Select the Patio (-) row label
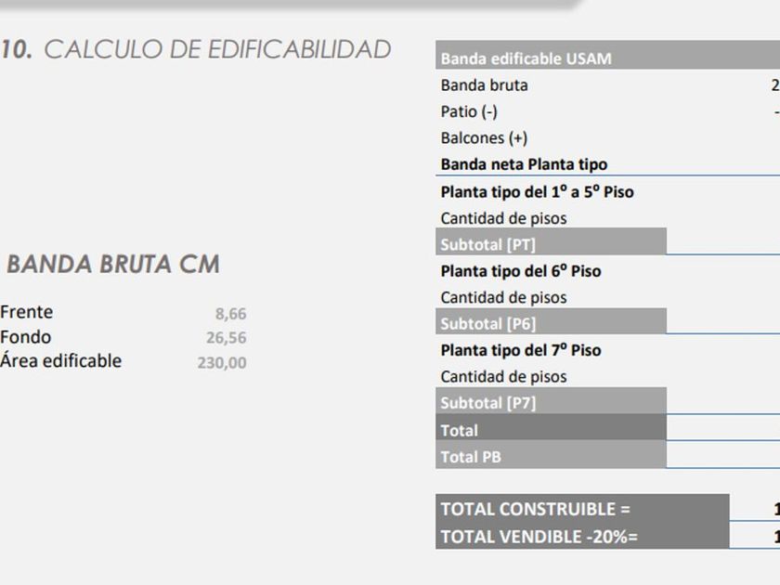780x585 pixels. click(x=469, y=111)
